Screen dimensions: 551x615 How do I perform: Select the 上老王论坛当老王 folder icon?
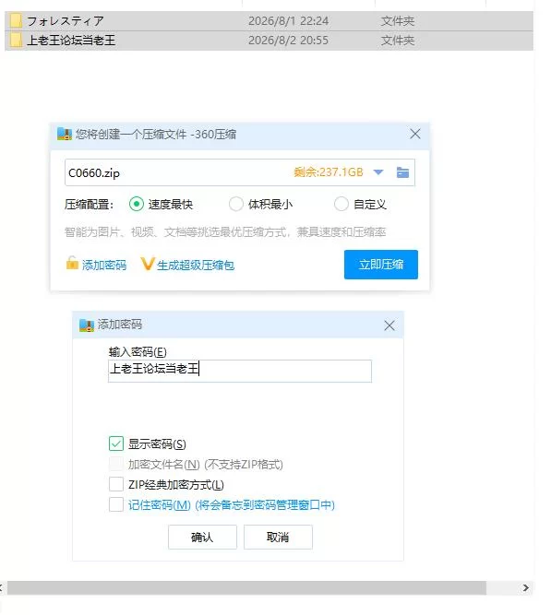[x=16, y=41]
